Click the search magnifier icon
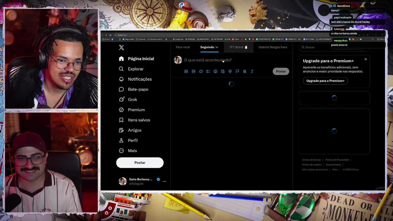393x221 pixels. point(303,47)
